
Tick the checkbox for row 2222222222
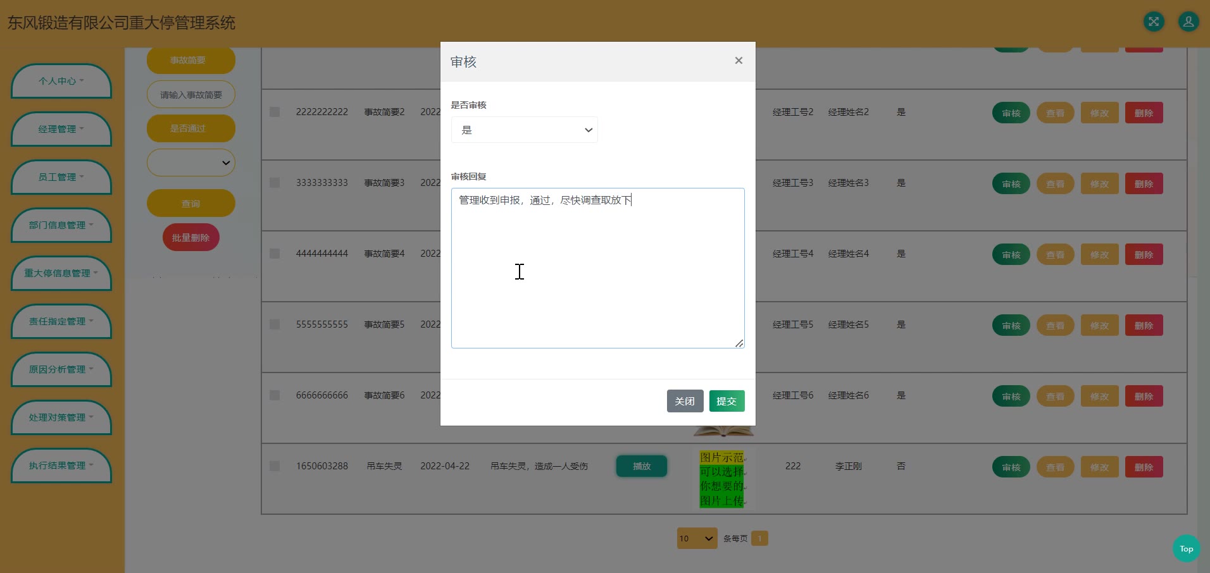[275, 112]
